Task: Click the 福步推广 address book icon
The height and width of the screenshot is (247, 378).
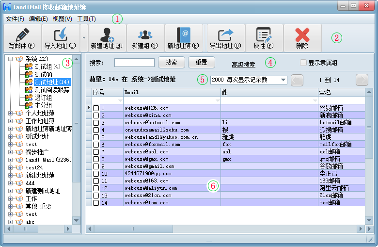Action: click(19, 152)
